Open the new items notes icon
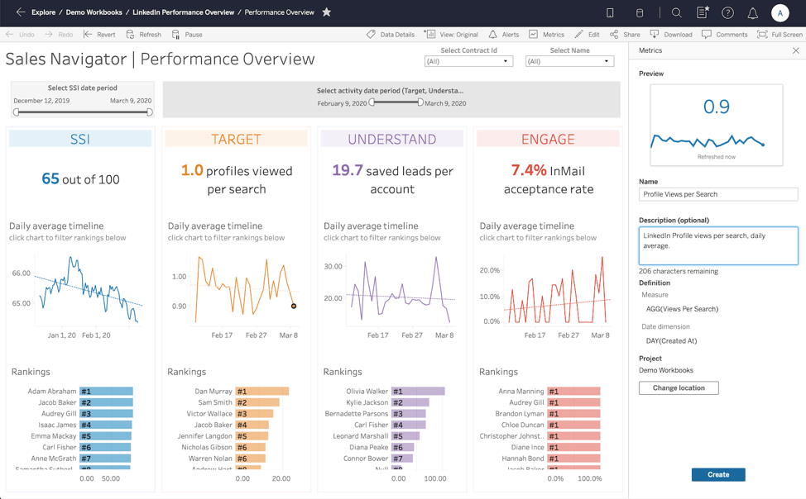 703,12
